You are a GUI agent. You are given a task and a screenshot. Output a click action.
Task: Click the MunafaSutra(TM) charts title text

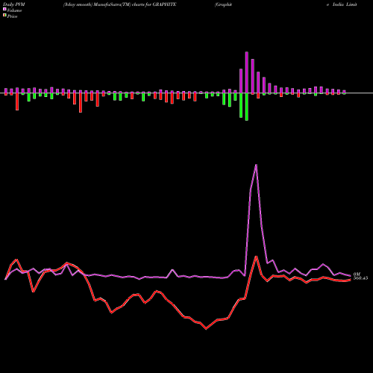pyautogui.click(x=119, y=4)
